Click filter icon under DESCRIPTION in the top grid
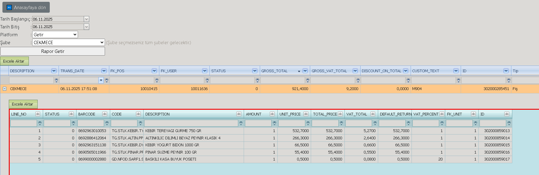 (56, 80)
